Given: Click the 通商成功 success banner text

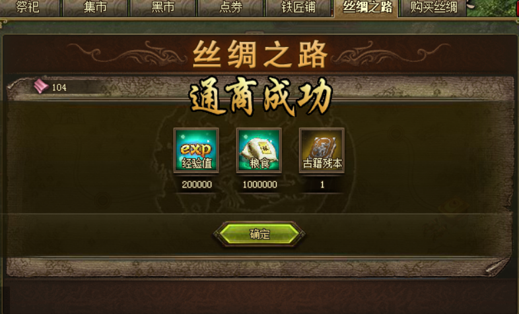Looking at the screenshot, I should coord(261,96).
